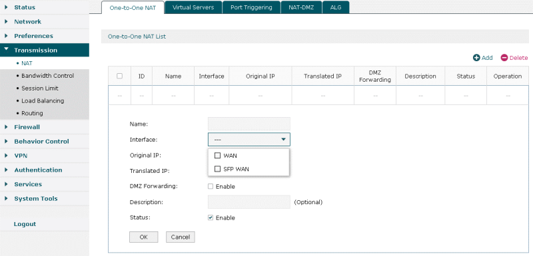Click the Add plus icon

tap(476, 58)
